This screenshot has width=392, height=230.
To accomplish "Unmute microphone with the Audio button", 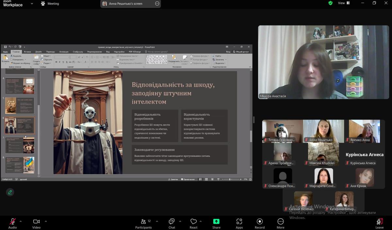I will 12,223.
